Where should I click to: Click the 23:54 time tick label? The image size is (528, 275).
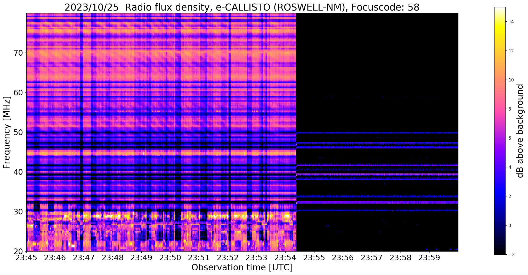tap(285, 258)
